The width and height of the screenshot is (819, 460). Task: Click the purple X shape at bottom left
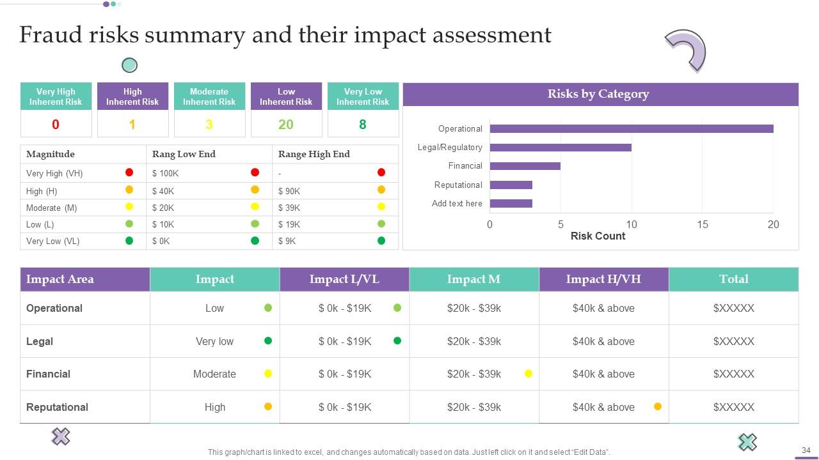coord(60,437)
